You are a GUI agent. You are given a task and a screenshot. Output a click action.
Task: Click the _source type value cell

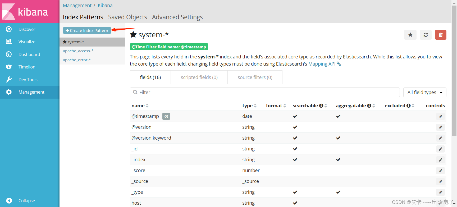tap(250, 181)
